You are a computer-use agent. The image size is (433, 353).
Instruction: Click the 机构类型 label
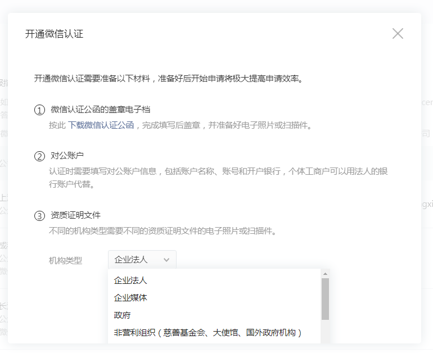click(x=65, y=260)
